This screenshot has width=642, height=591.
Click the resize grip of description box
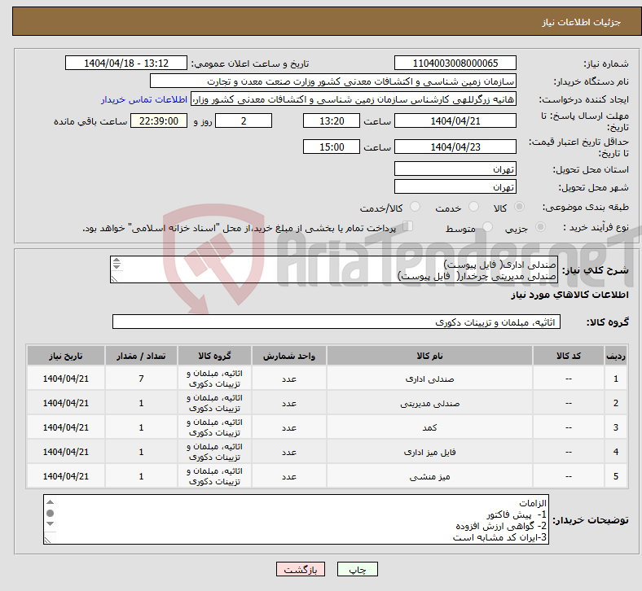pyautogui.click(x=114, y=279)
